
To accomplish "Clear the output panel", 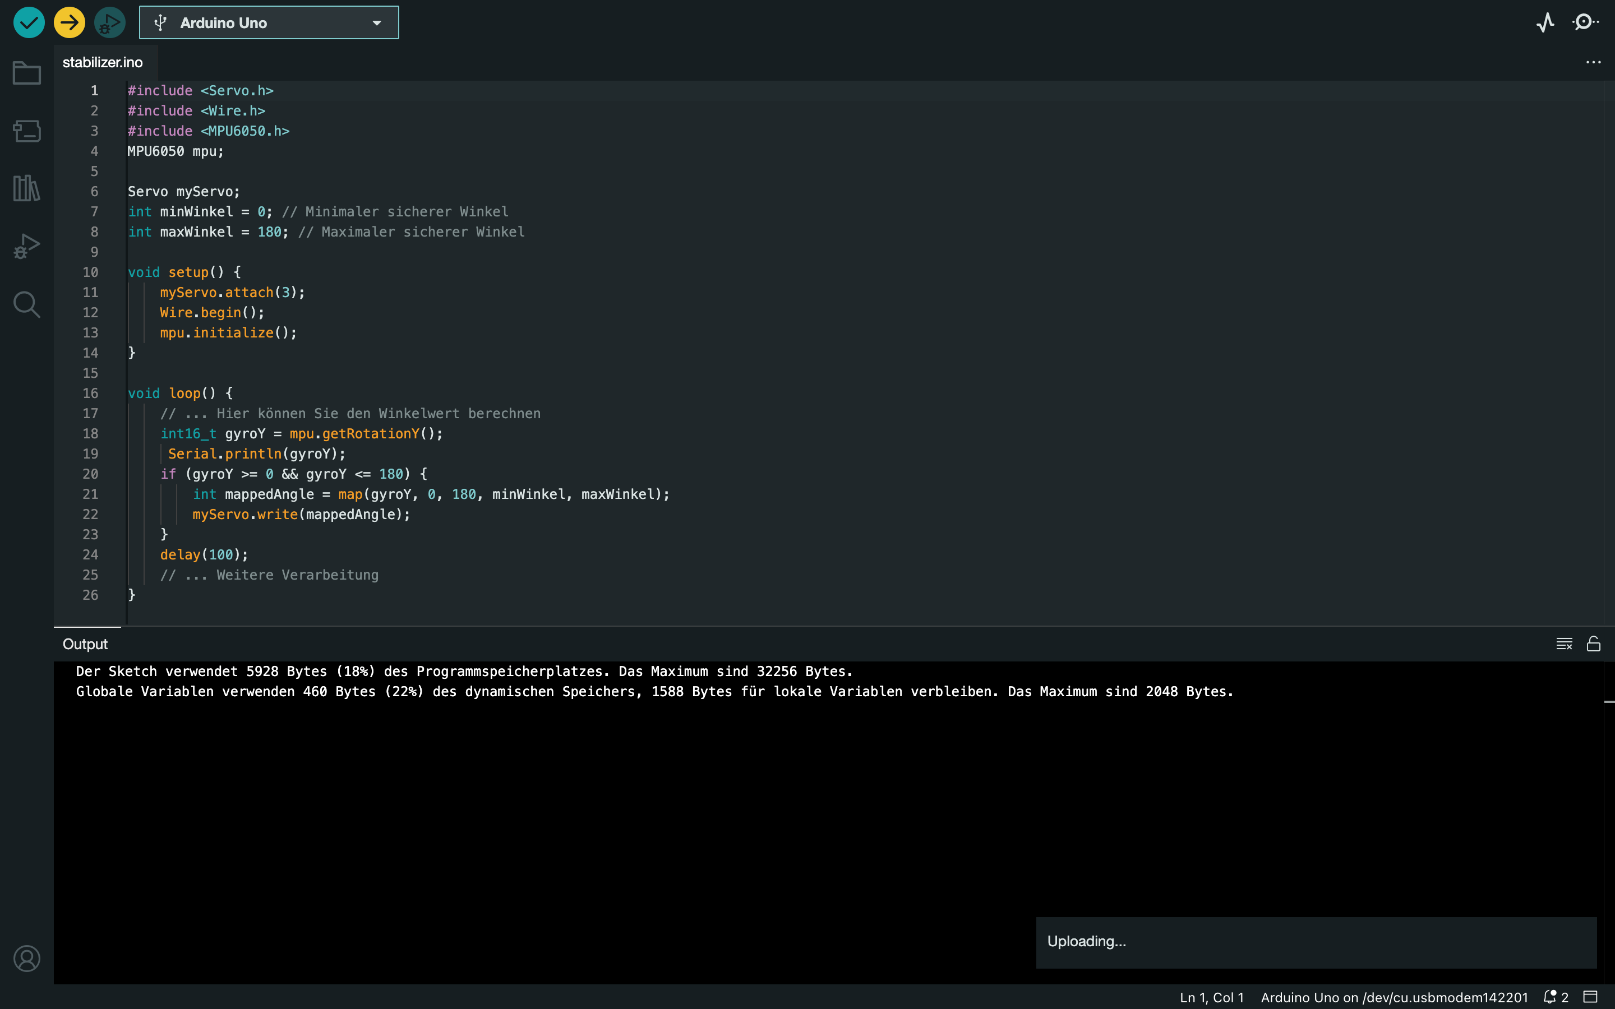I will pos(1563,644).
